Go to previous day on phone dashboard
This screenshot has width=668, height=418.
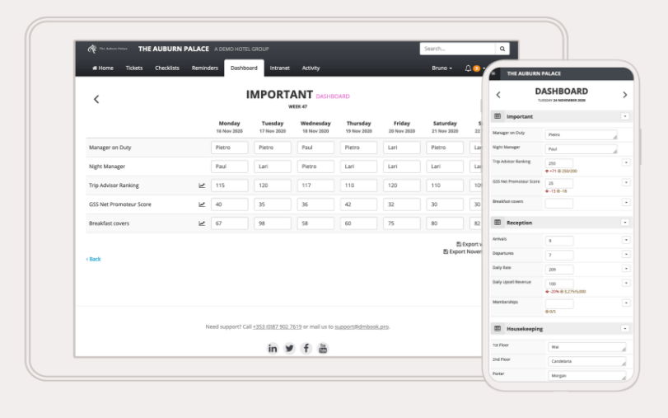498,95
